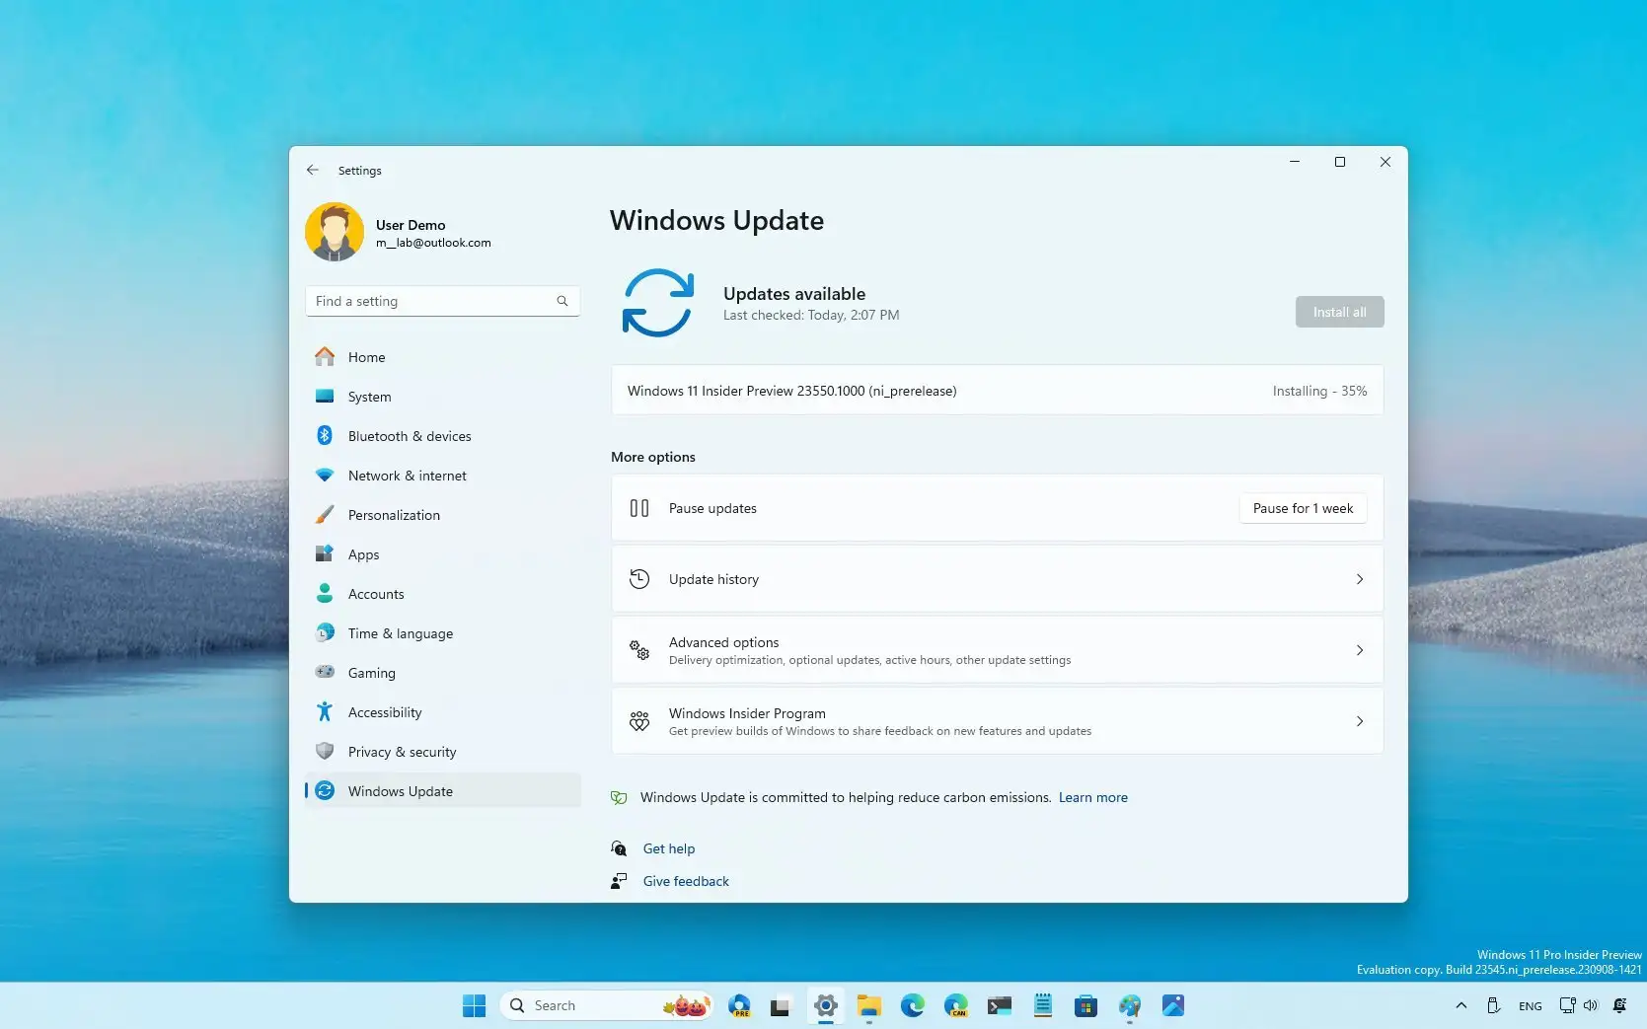Open Notepad from taskbar
Image resolution: width=1647 pixels, height=1029 pixels.
coord(1043,1005)
